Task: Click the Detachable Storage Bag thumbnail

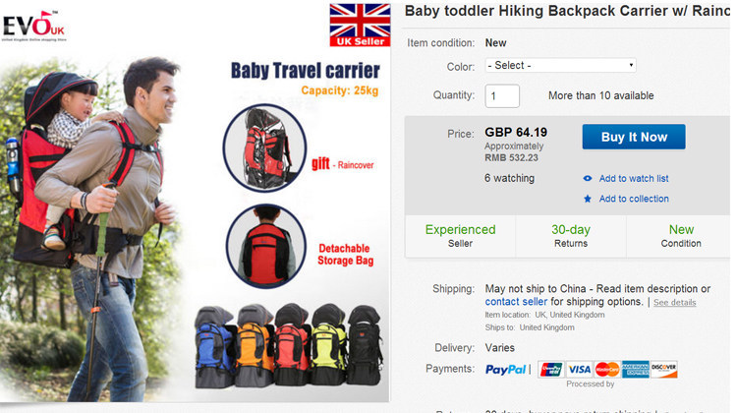Action: pyautogui.click(x=266, y=246)
